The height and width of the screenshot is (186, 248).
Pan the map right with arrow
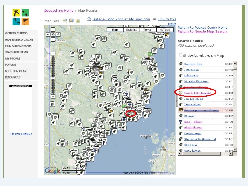[x=58, y=34]
